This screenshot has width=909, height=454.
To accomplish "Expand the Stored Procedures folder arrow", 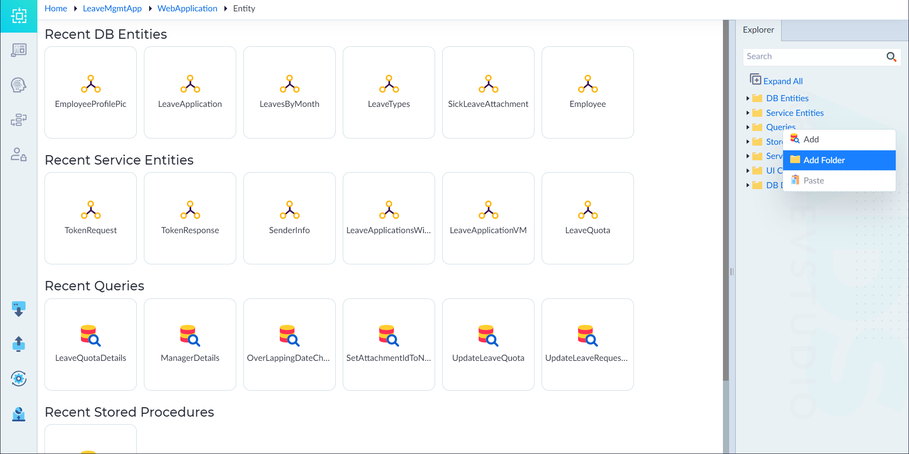I will pyautogui.click(x=748, y=142).
